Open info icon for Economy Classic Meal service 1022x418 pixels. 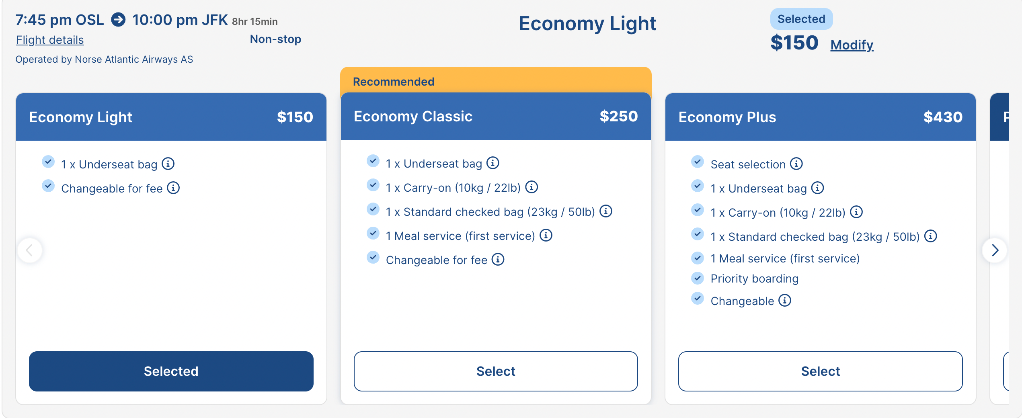(546, 236)
